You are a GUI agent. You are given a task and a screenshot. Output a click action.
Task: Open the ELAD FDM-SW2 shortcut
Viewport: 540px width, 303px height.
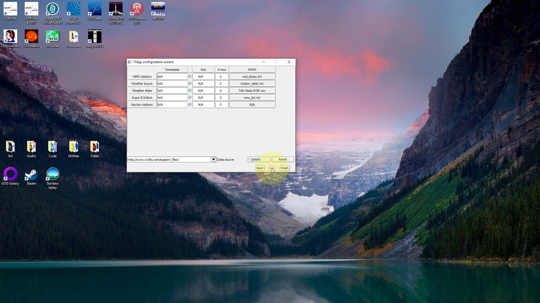(73, 13)
